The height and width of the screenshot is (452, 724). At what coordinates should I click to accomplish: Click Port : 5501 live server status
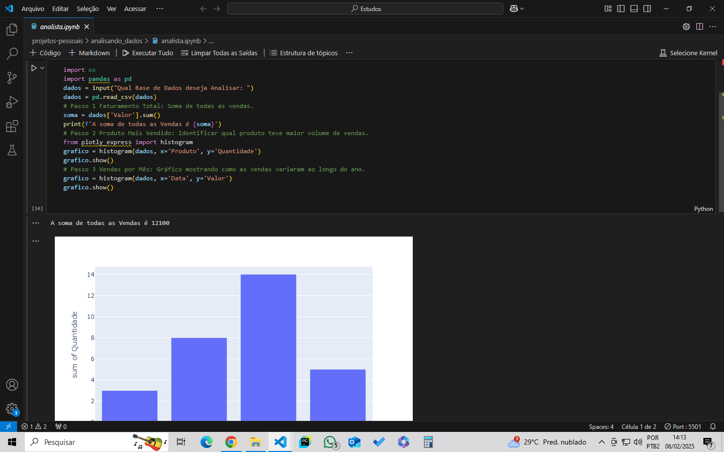683,426
